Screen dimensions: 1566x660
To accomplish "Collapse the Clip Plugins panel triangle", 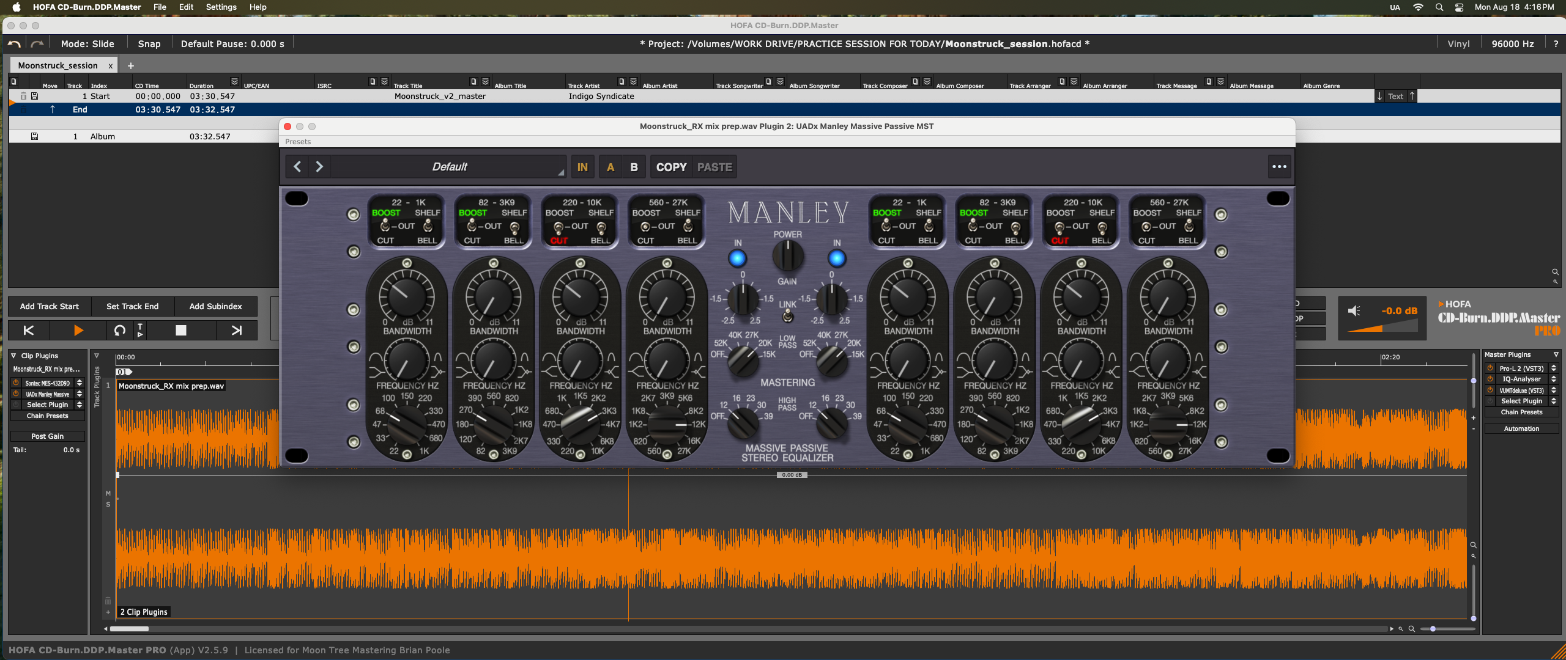I will coord(13,356).
